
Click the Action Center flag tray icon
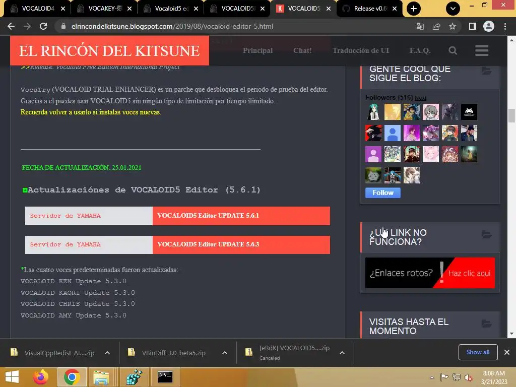click(444, 377)
